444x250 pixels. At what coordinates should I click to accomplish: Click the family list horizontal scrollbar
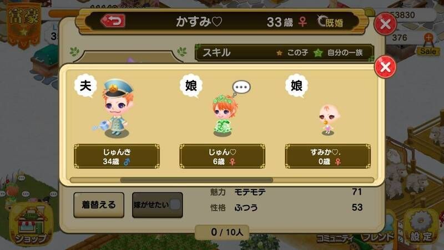[196, 180]
